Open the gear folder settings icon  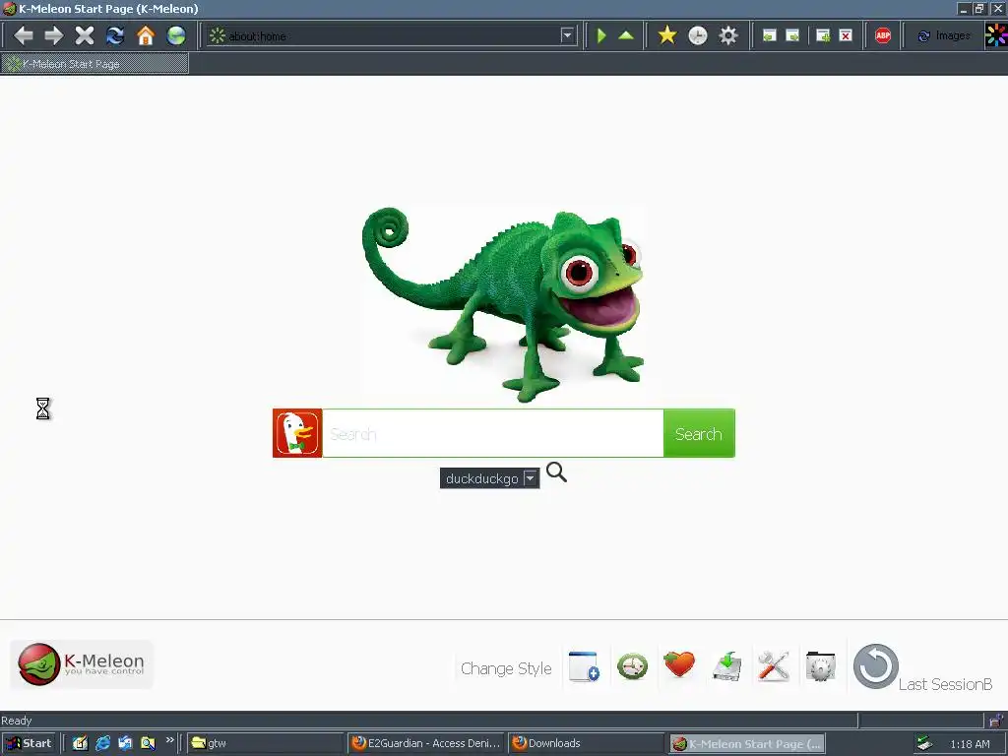pyautogui.click(x=820, y=666)
